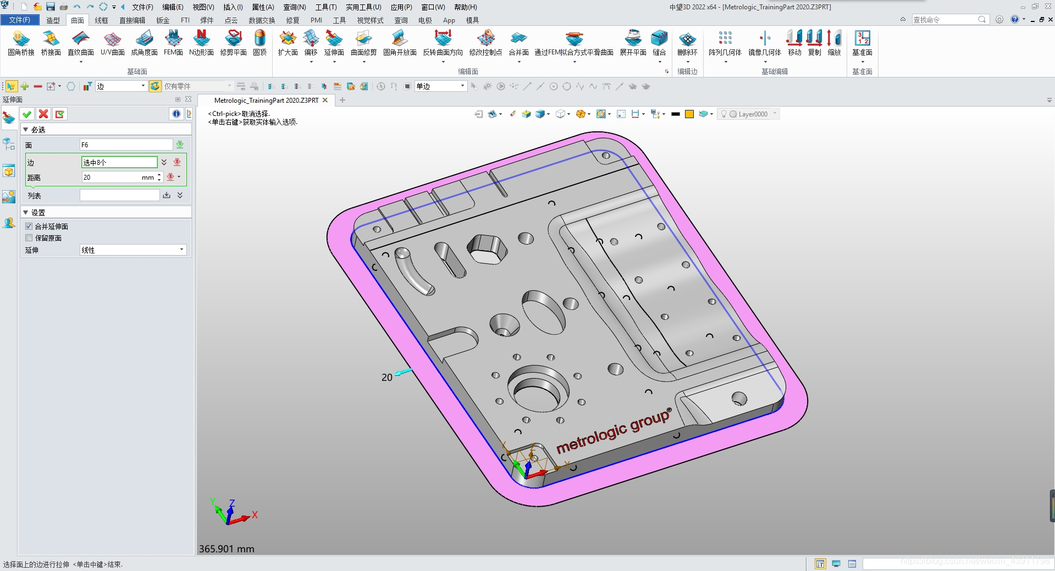Collapse the 设置 section
The height and width of the screenshot is (571, 1055).
(x=25, y=212)
